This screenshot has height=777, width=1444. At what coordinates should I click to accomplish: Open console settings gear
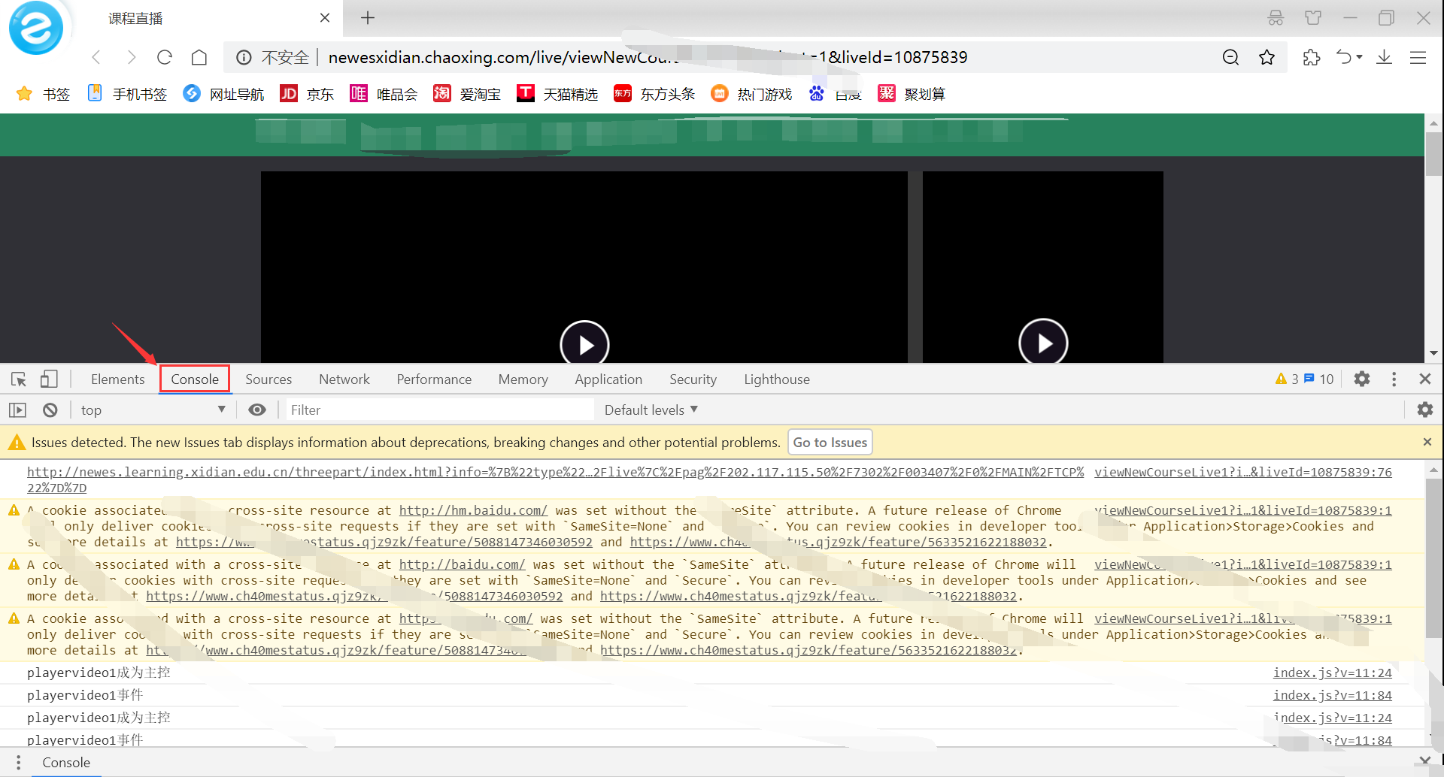pos(1424,410)
